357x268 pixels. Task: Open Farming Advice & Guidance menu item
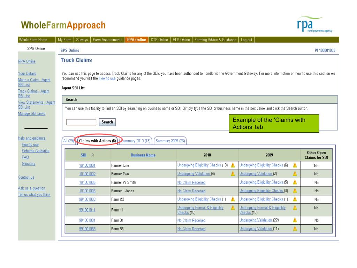(x=215, y=40)
